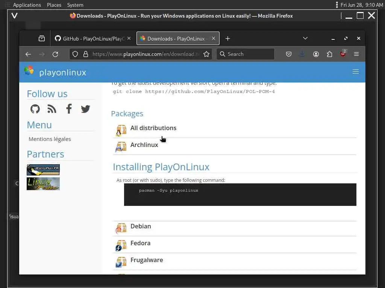Open the System menu in top panel
The height and width of the screenshot is (288, 385).
tap(75, 5)
